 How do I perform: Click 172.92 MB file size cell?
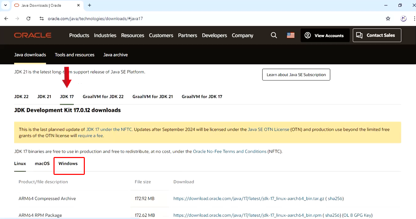coord(145,199)
